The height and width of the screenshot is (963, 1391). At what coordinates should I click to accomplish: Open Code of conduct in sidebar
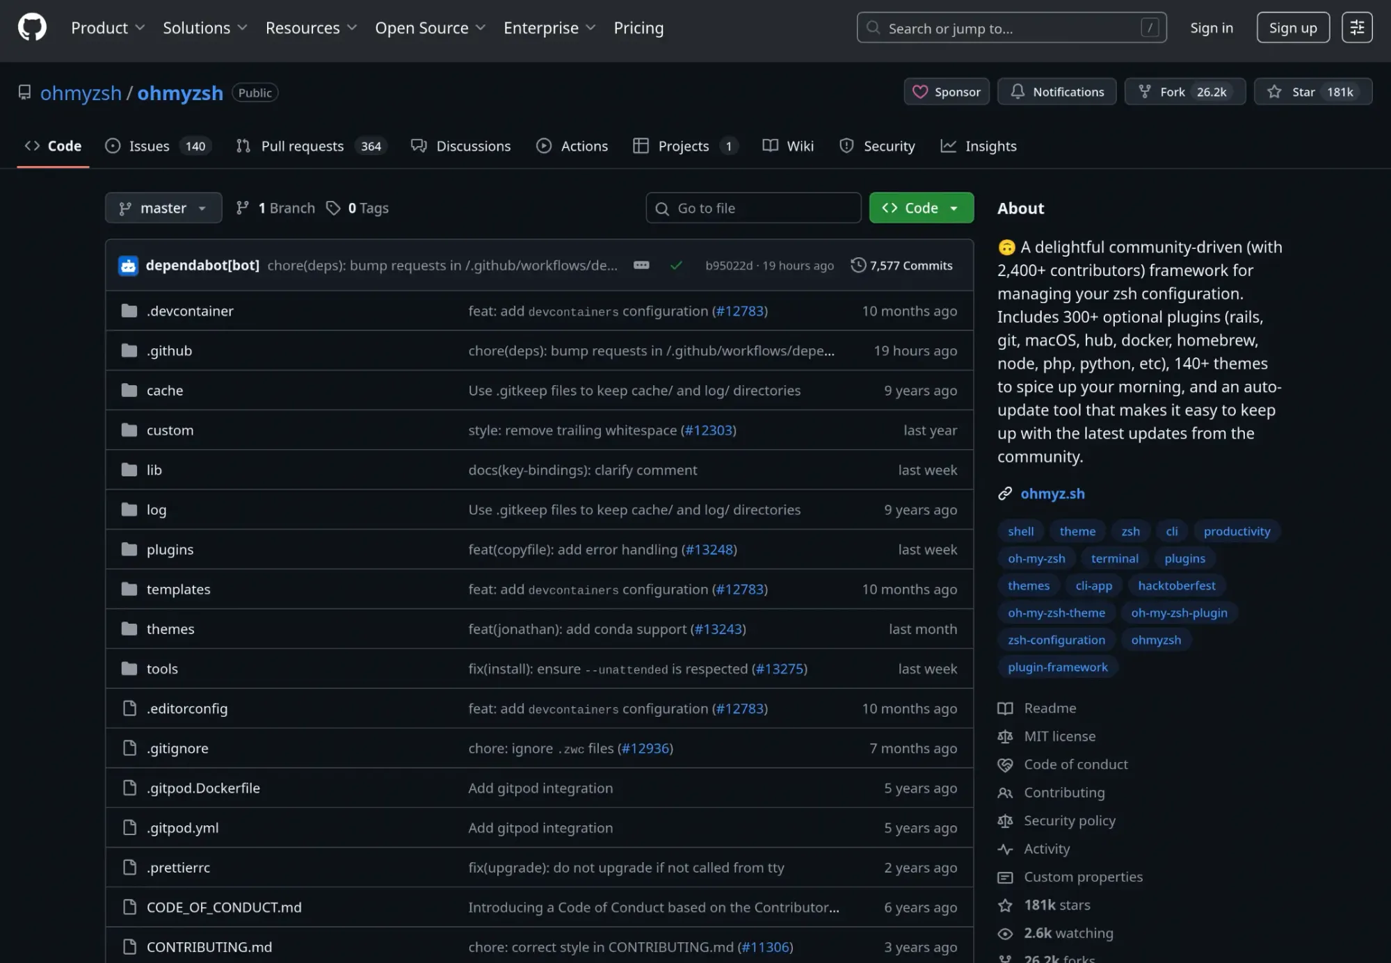1075,764
